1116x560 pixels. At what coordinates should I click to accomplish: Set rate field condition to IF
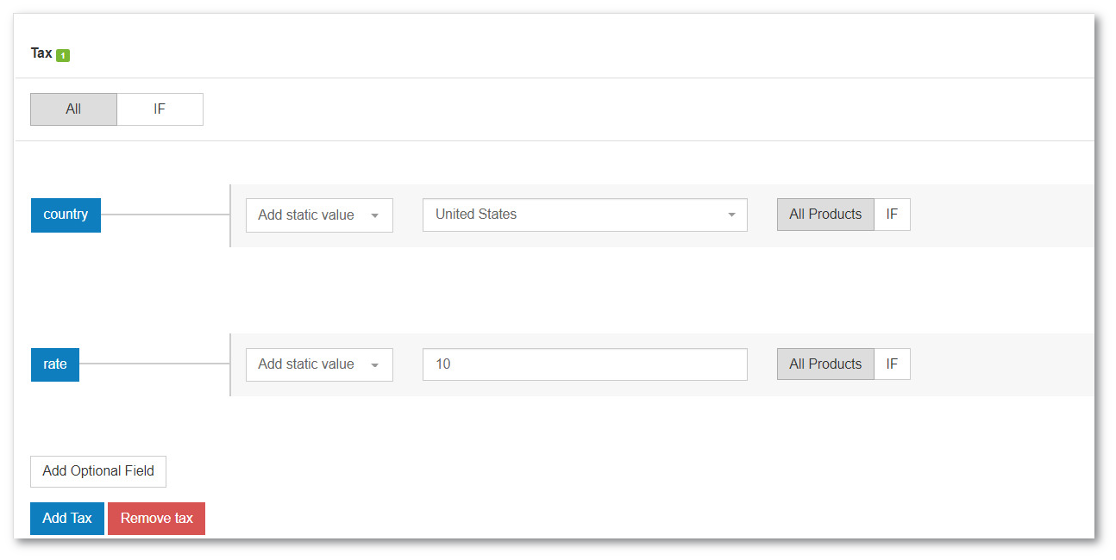click(892, 364)
